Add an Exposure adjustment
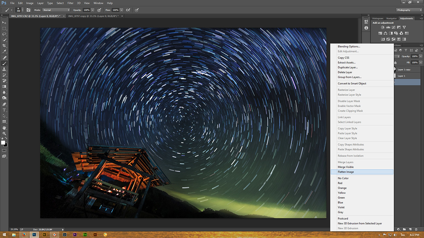 coord(399,27)
